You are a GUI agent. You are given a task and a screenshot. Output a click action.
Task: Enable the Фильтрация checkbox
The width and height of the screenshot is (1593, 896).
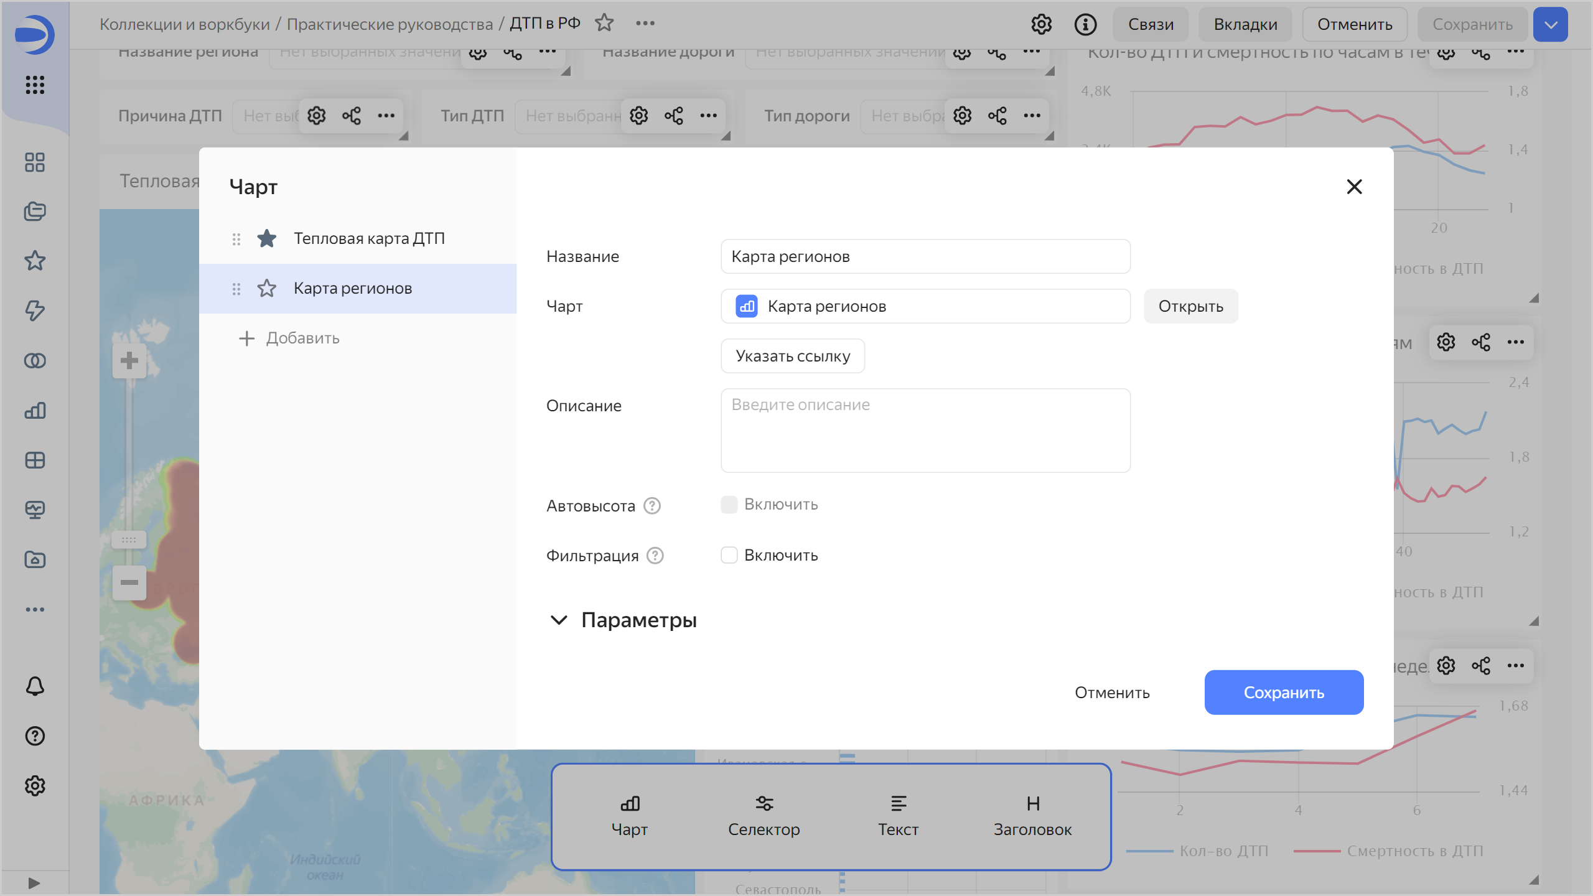tap(729, 555)
